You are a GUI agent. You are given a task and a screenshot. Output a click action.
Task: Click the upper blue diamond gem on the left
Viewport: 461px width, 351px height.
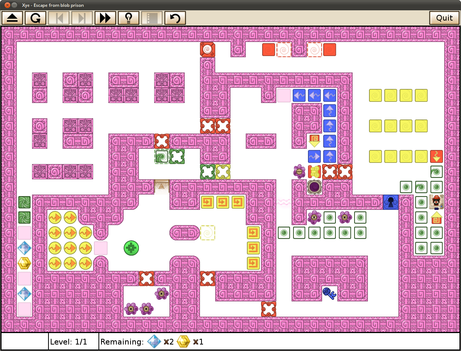coord(24,248)
